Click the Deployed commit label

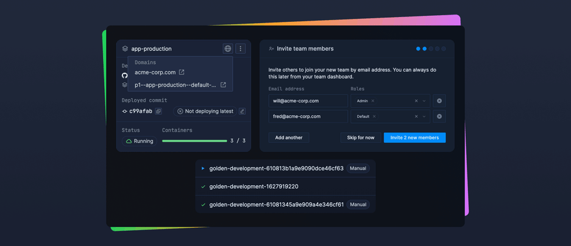144,100
